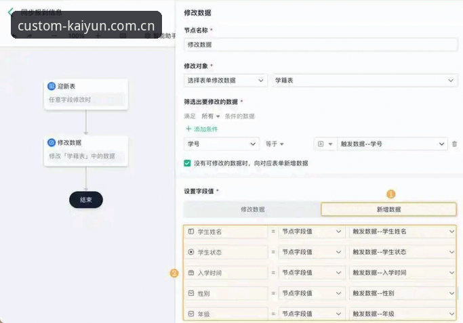Click the blue icon on 迎新表 node
Image resolution: width=463 pixels, height=323 pixels.
(x=52, y=86)
